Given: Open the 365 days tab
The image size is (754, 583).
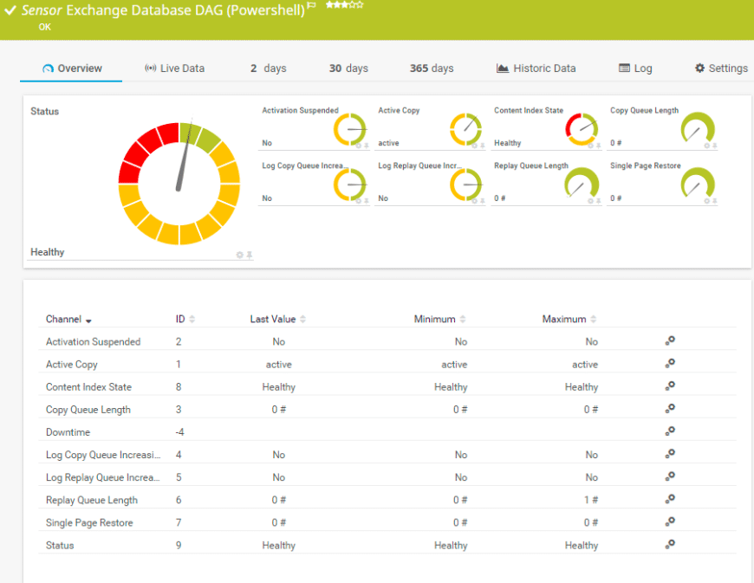Looking at the screenshot, I should click(x=432, y=68).
